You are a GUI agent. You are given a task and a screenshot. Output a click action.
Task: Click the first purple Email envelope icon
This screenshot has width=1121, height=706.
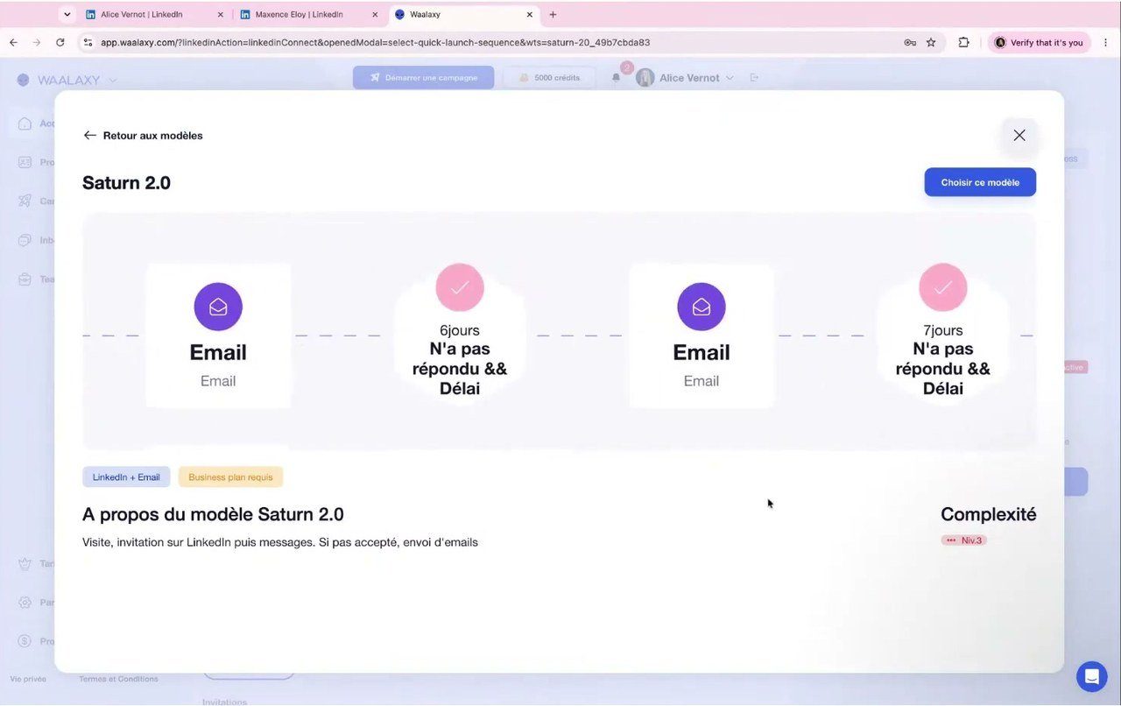click(218, 307)
